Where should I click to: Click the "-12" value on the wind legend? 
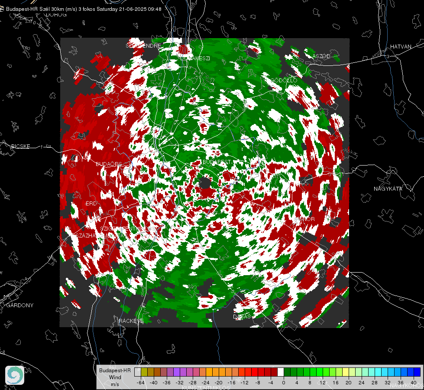[244, 383]
